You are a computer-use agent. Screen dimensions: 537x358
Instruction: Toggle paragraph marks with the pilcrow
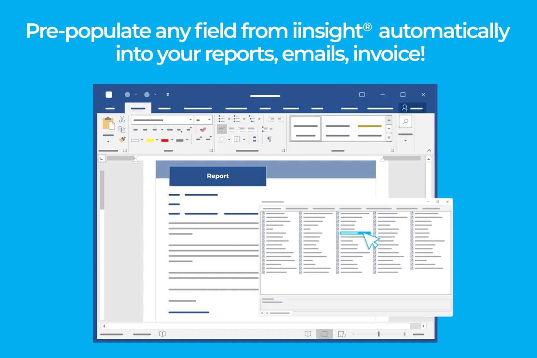tap(270, 139)
